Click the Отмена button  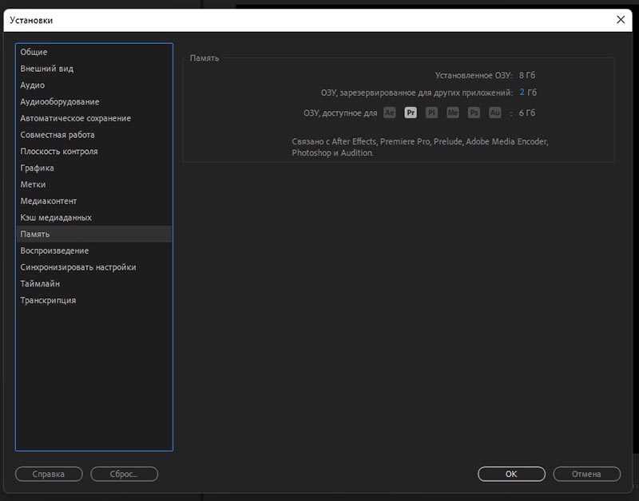(586, 474)
